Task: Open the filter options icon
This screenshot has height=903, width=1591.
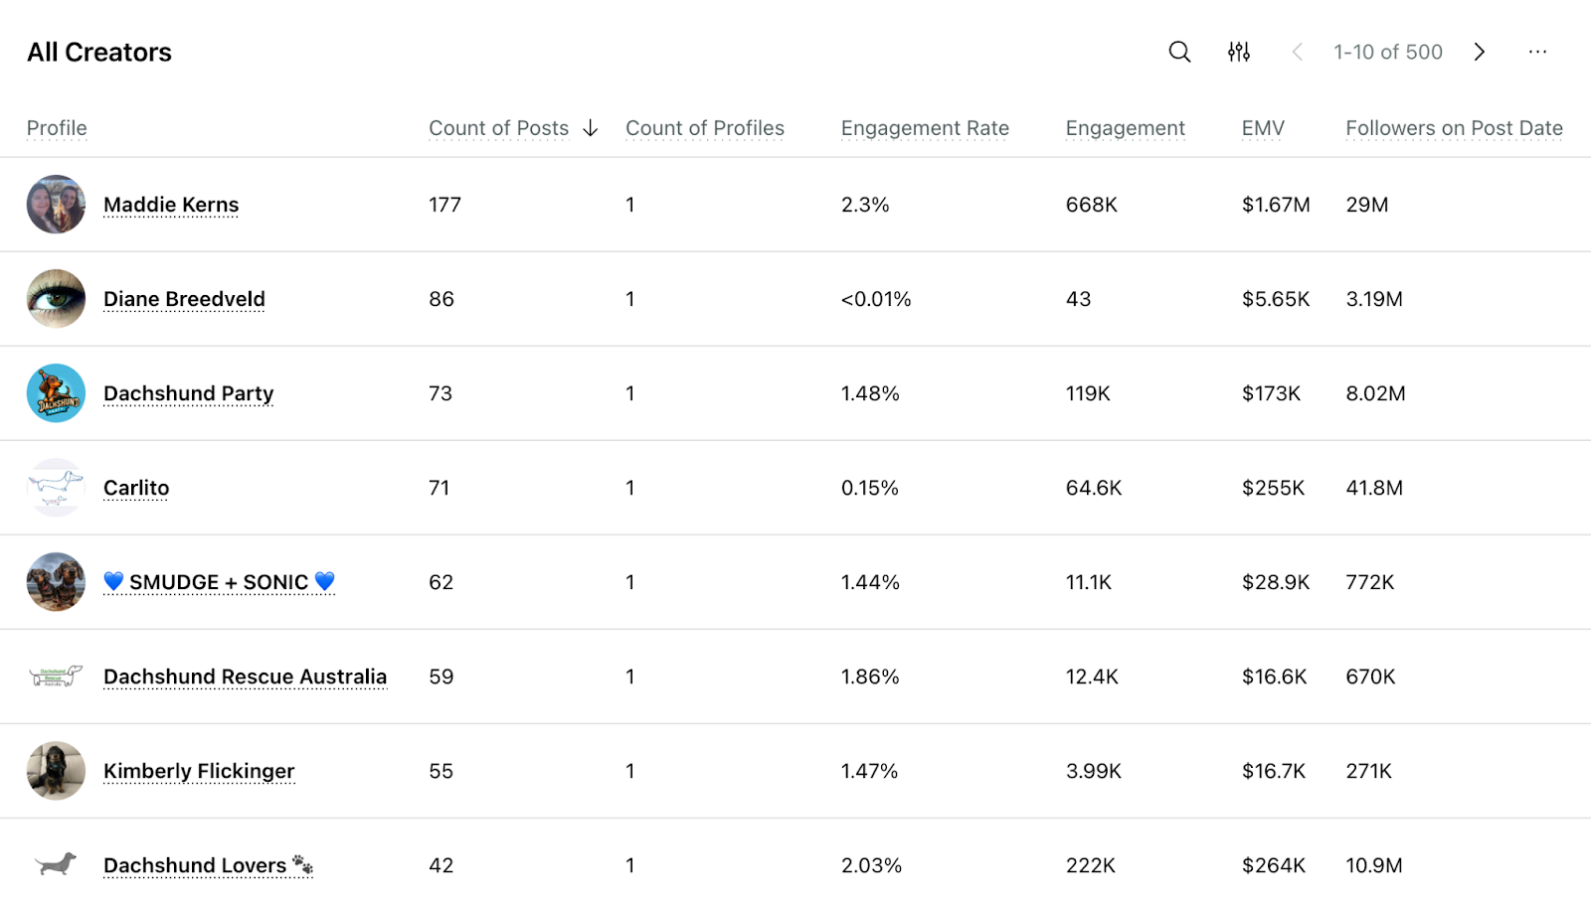Action: point(1239,52)
